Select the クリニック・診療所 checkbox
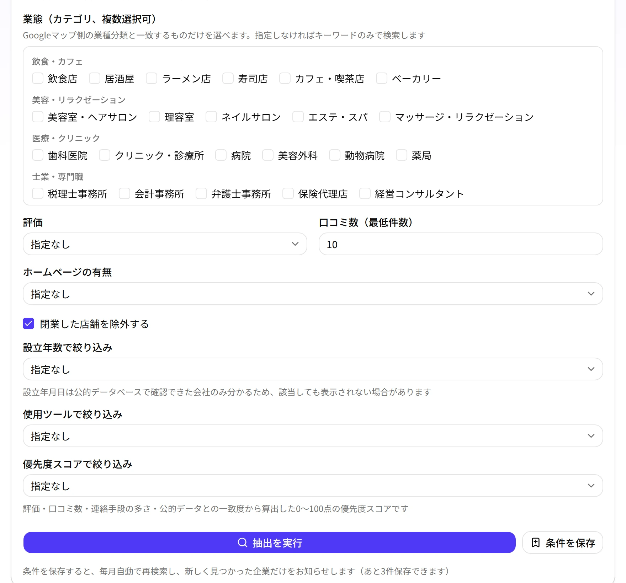The height and width of the screenshot is (583, 626). [105, 155]
